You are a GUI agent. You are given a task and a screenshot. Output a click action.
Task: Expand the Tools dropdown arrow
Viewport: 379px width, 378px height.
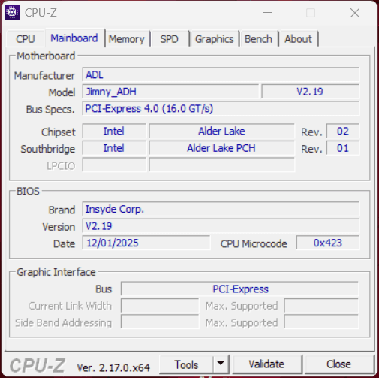221,364
